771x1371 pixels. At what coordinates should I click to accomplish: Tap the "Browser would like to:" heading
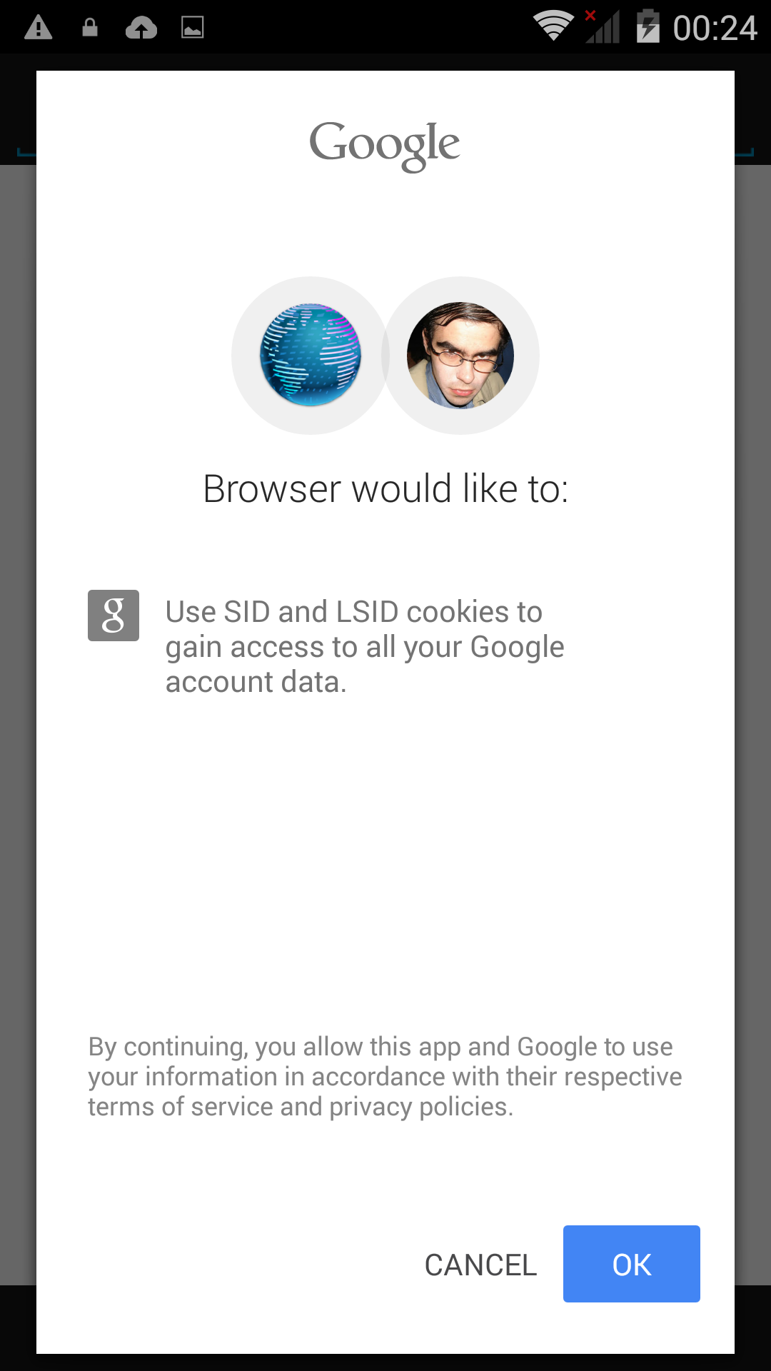(385, 489)
